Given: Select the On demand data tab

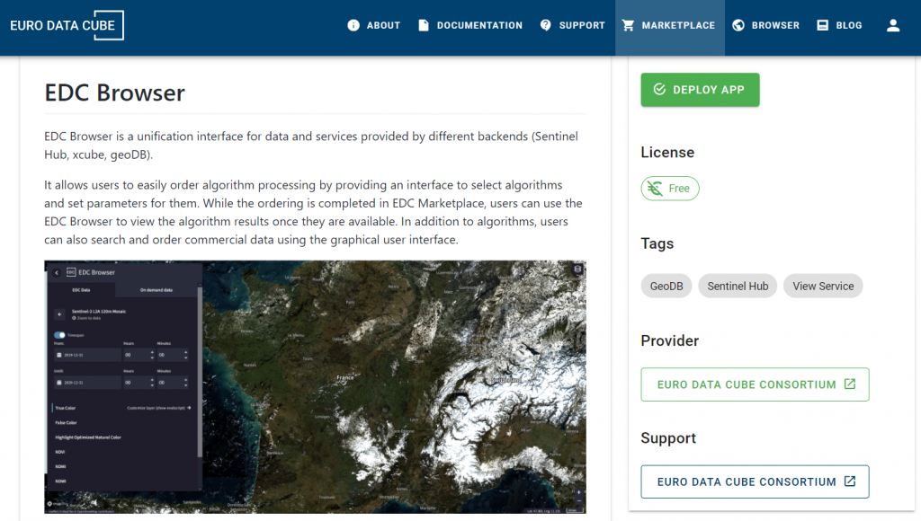Looking at the screenshot, I should pos(156,290).
